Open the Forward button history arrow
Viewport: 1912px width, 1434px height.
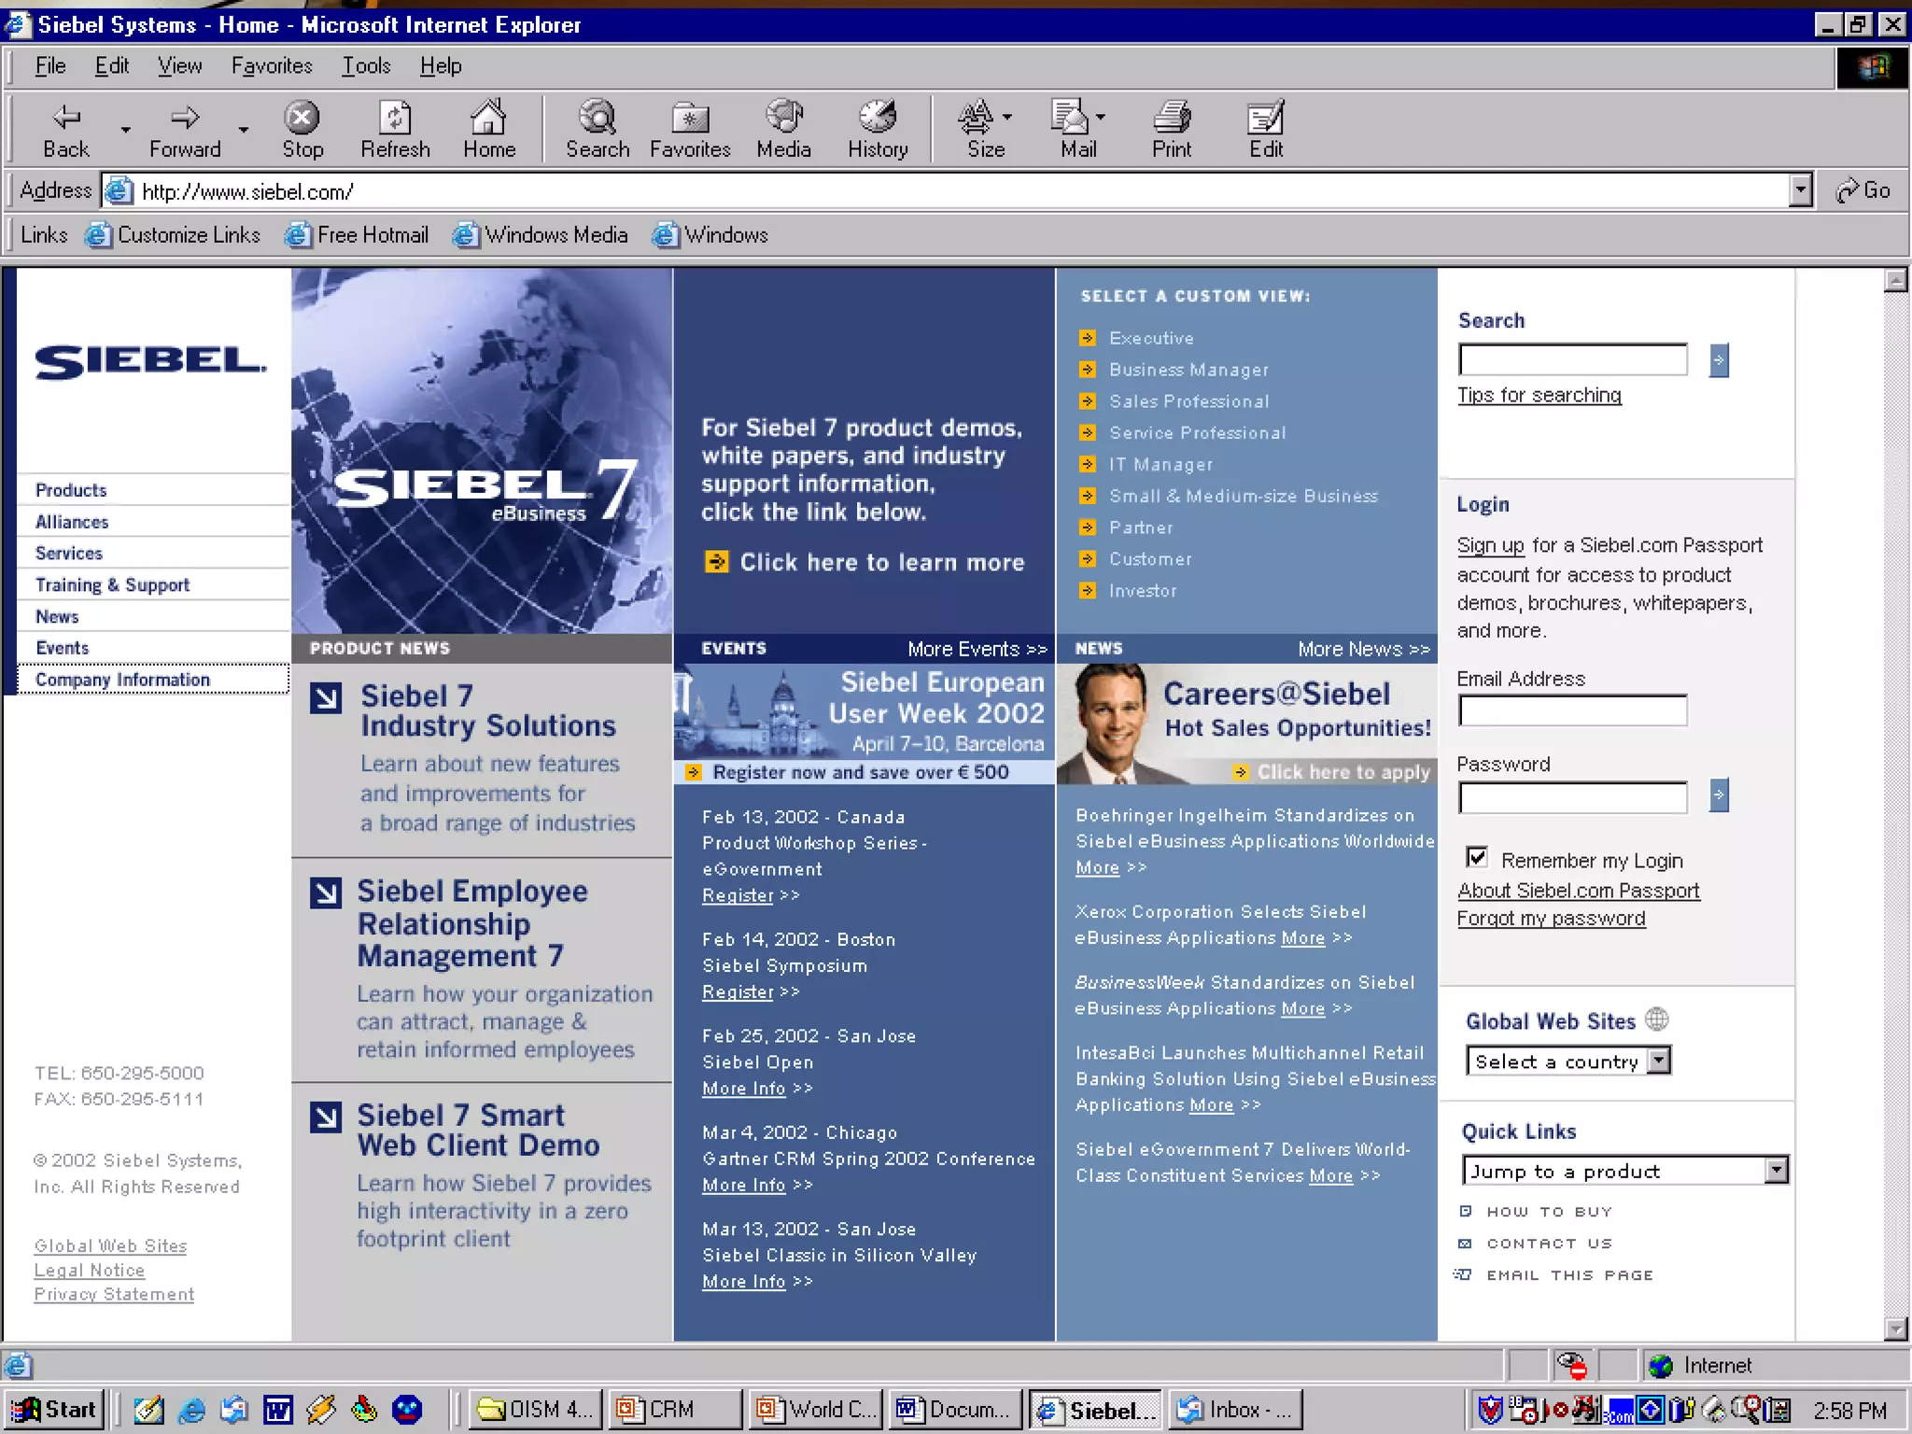coord(244,130)
